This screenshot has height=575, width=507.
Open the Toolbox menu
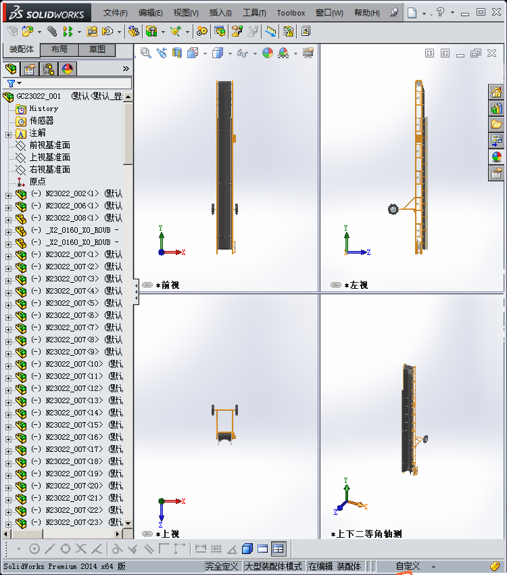pos(291,13)
